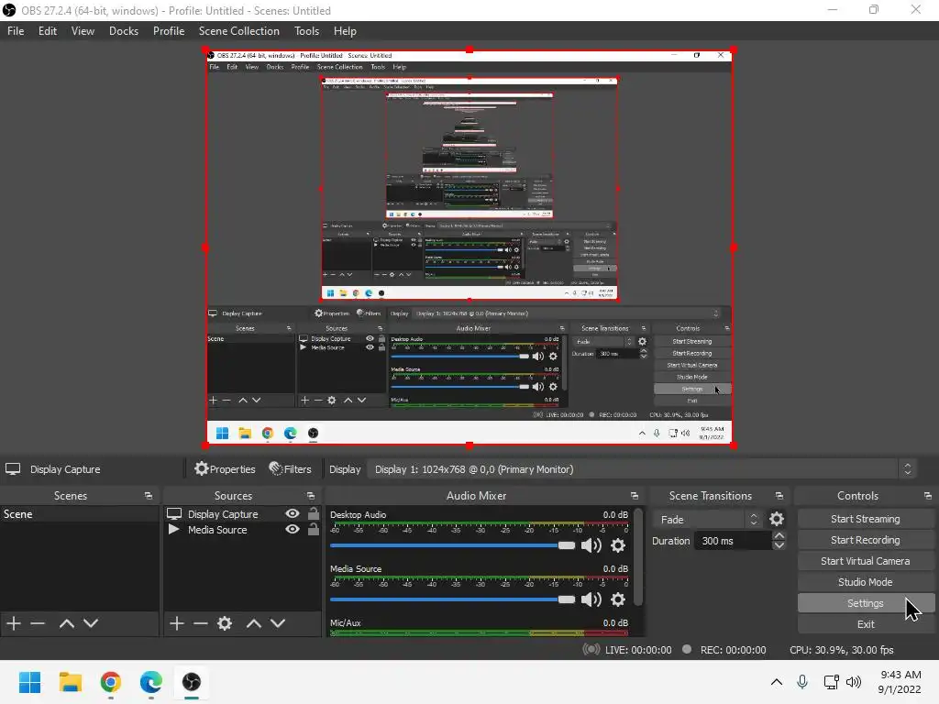The image size is (939, 704).
Task: Click Media Source volume slider
Action: click(452, 599)
